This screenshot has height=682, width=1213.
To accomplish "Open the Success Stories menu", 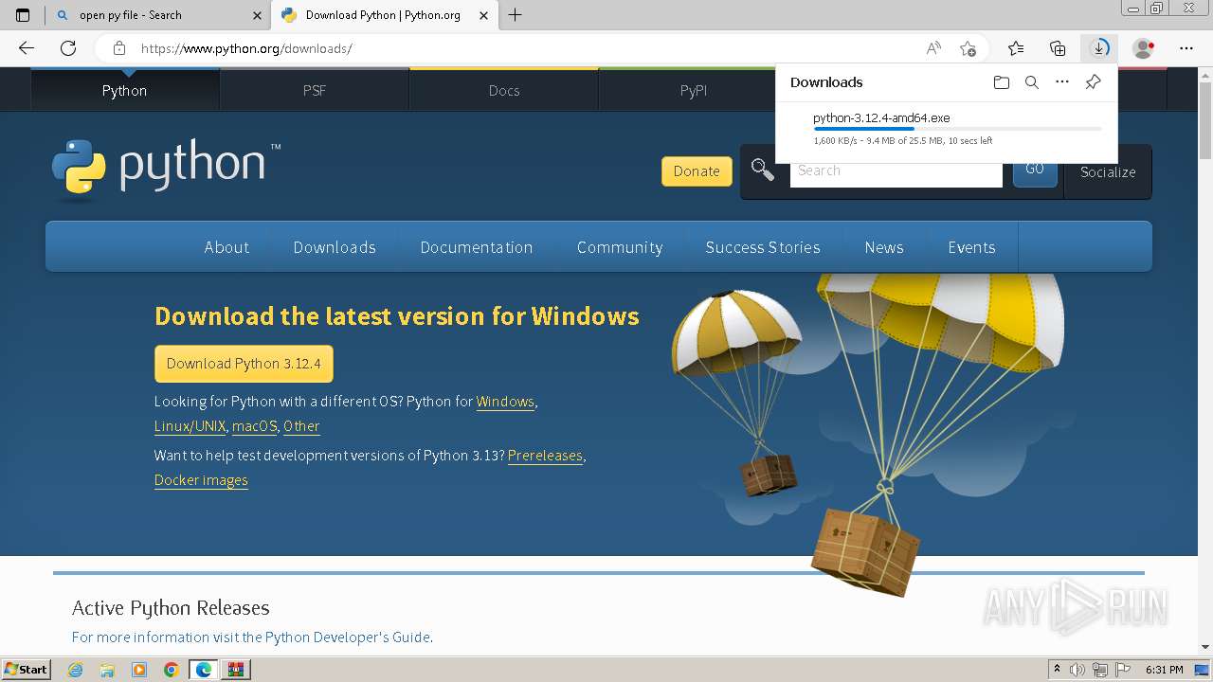I will click(x=763, y=247).
